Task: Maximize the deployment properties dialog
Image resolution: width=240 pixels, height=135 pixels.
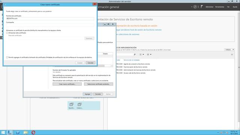Action: 108,24
